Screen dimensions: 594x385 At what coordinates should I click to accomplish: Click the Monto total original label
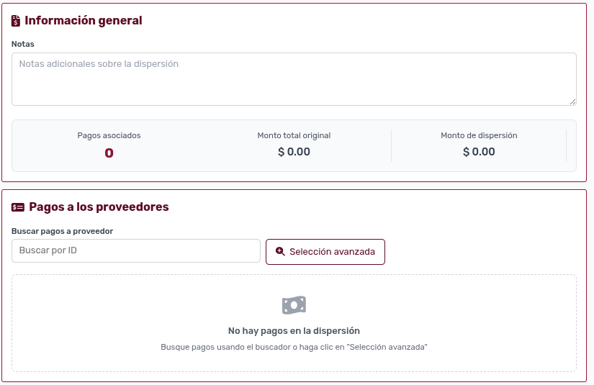pyautogui.click(x=294, y=135)
